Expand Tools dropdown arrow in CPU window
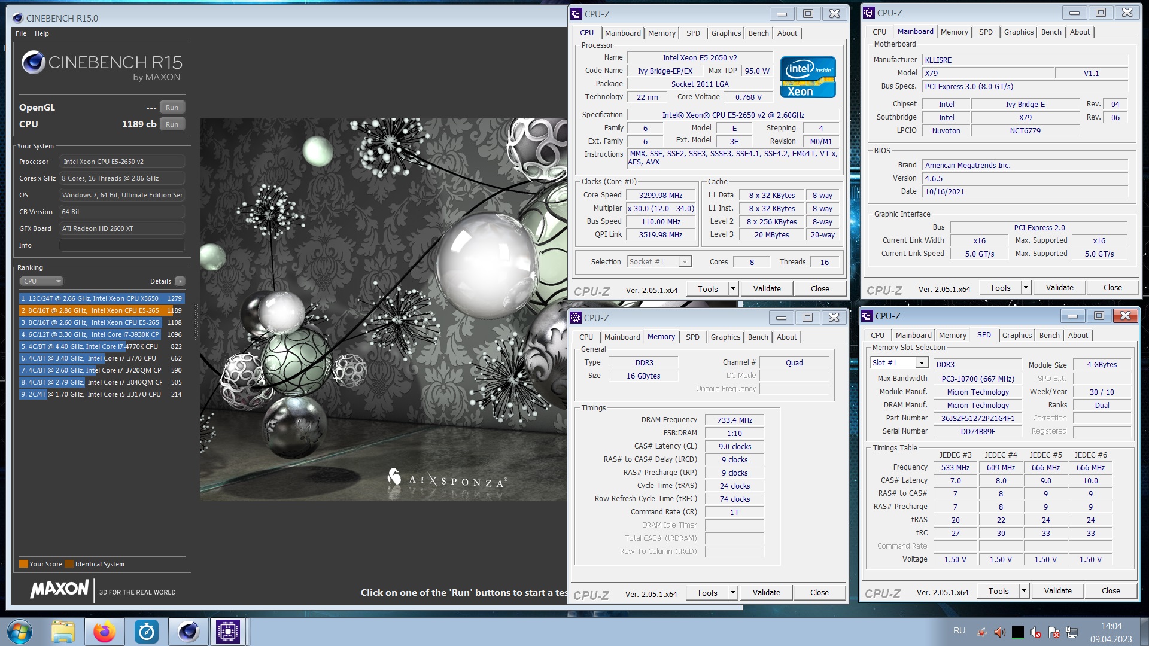 point(733,289)
